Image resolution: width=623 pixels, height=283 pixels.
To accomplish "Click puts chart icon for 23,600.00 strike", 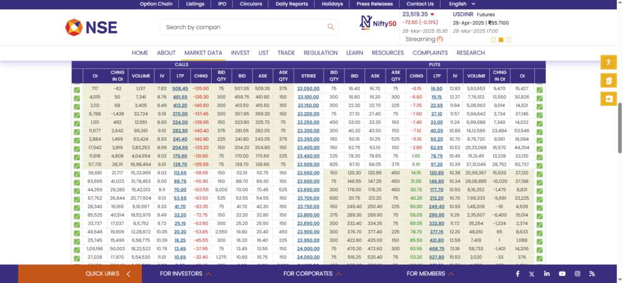I will (x=540, y=183).
